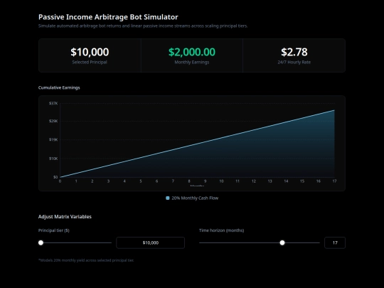Image resolution: width=384 pixels, height=288 pixels.
Task: Select the $2.78 24/7 Hourly Rate card
Action: (x=294, y=55)
